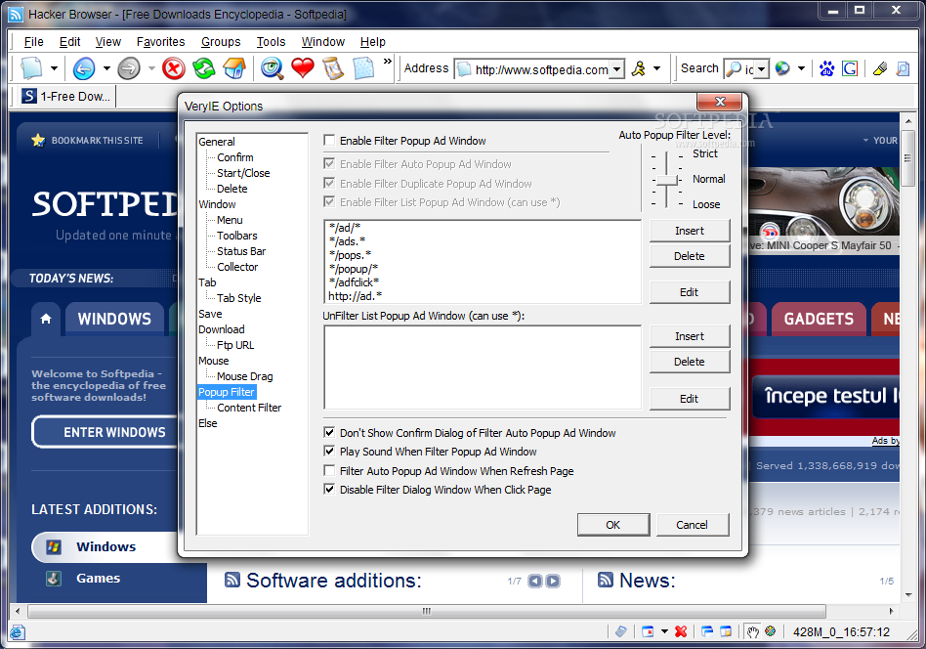Select the Tab Style tree item
This screenshot has width=926, height=649.
pyautogui.click(x=238, y=298)
